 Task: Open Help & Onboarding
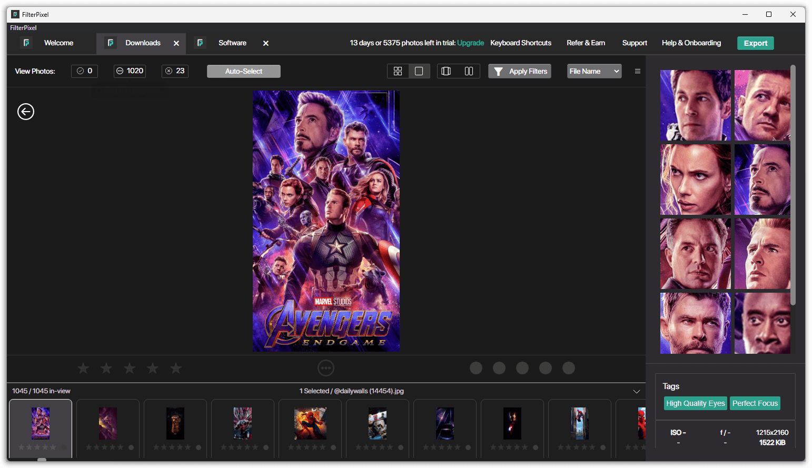pyautogui.click(x=691, y=43)
